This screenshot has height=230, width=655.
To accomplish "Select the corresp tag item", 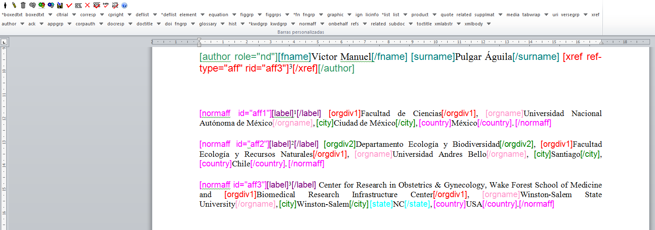I will [88, 15].
